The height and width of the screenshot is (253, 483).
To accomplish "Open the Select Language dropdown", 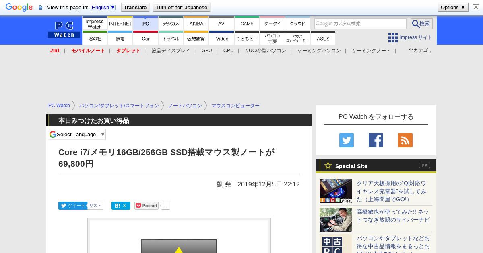I will (77, 134).
